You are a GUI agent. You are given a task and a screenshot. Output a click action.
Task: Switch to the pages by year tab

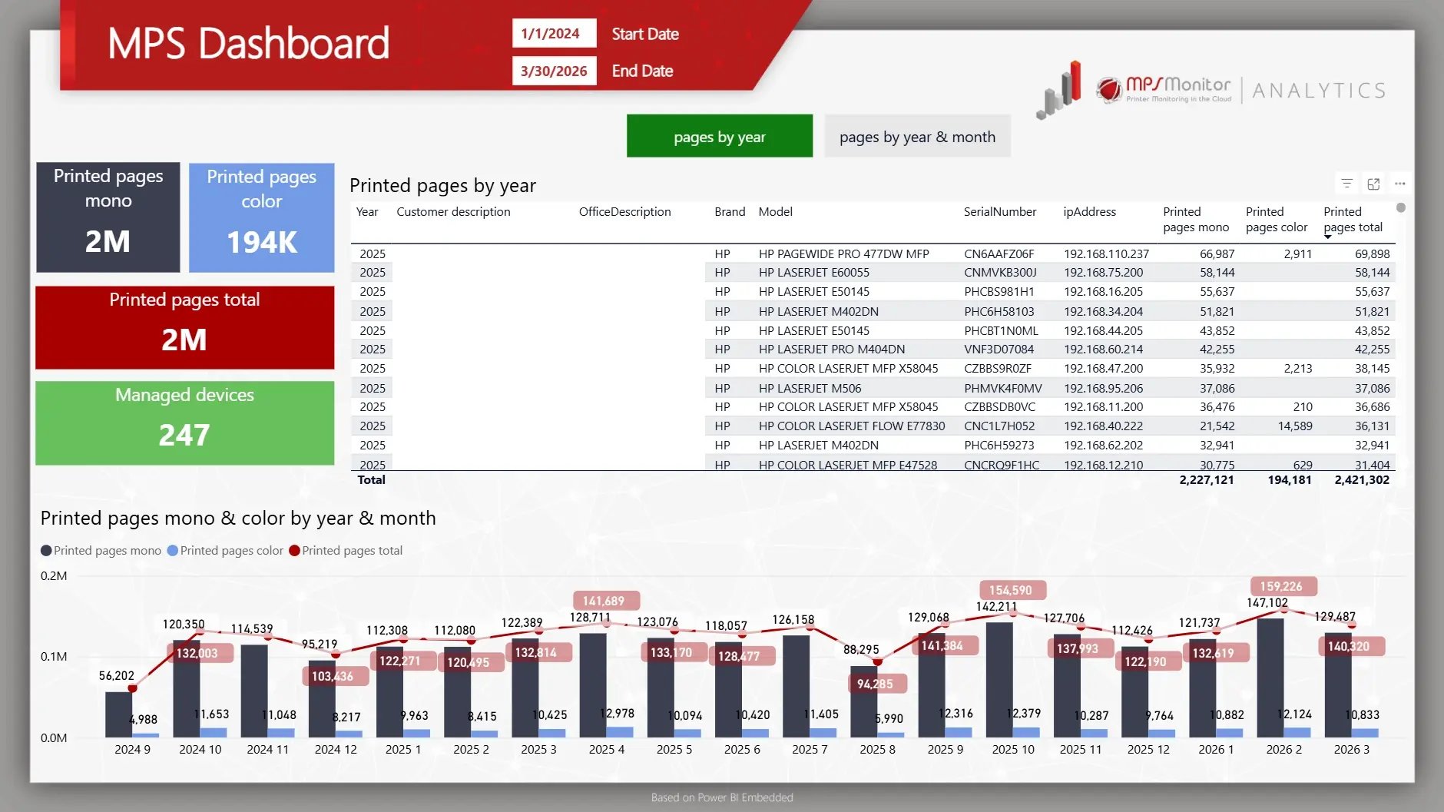coord(719,137)
